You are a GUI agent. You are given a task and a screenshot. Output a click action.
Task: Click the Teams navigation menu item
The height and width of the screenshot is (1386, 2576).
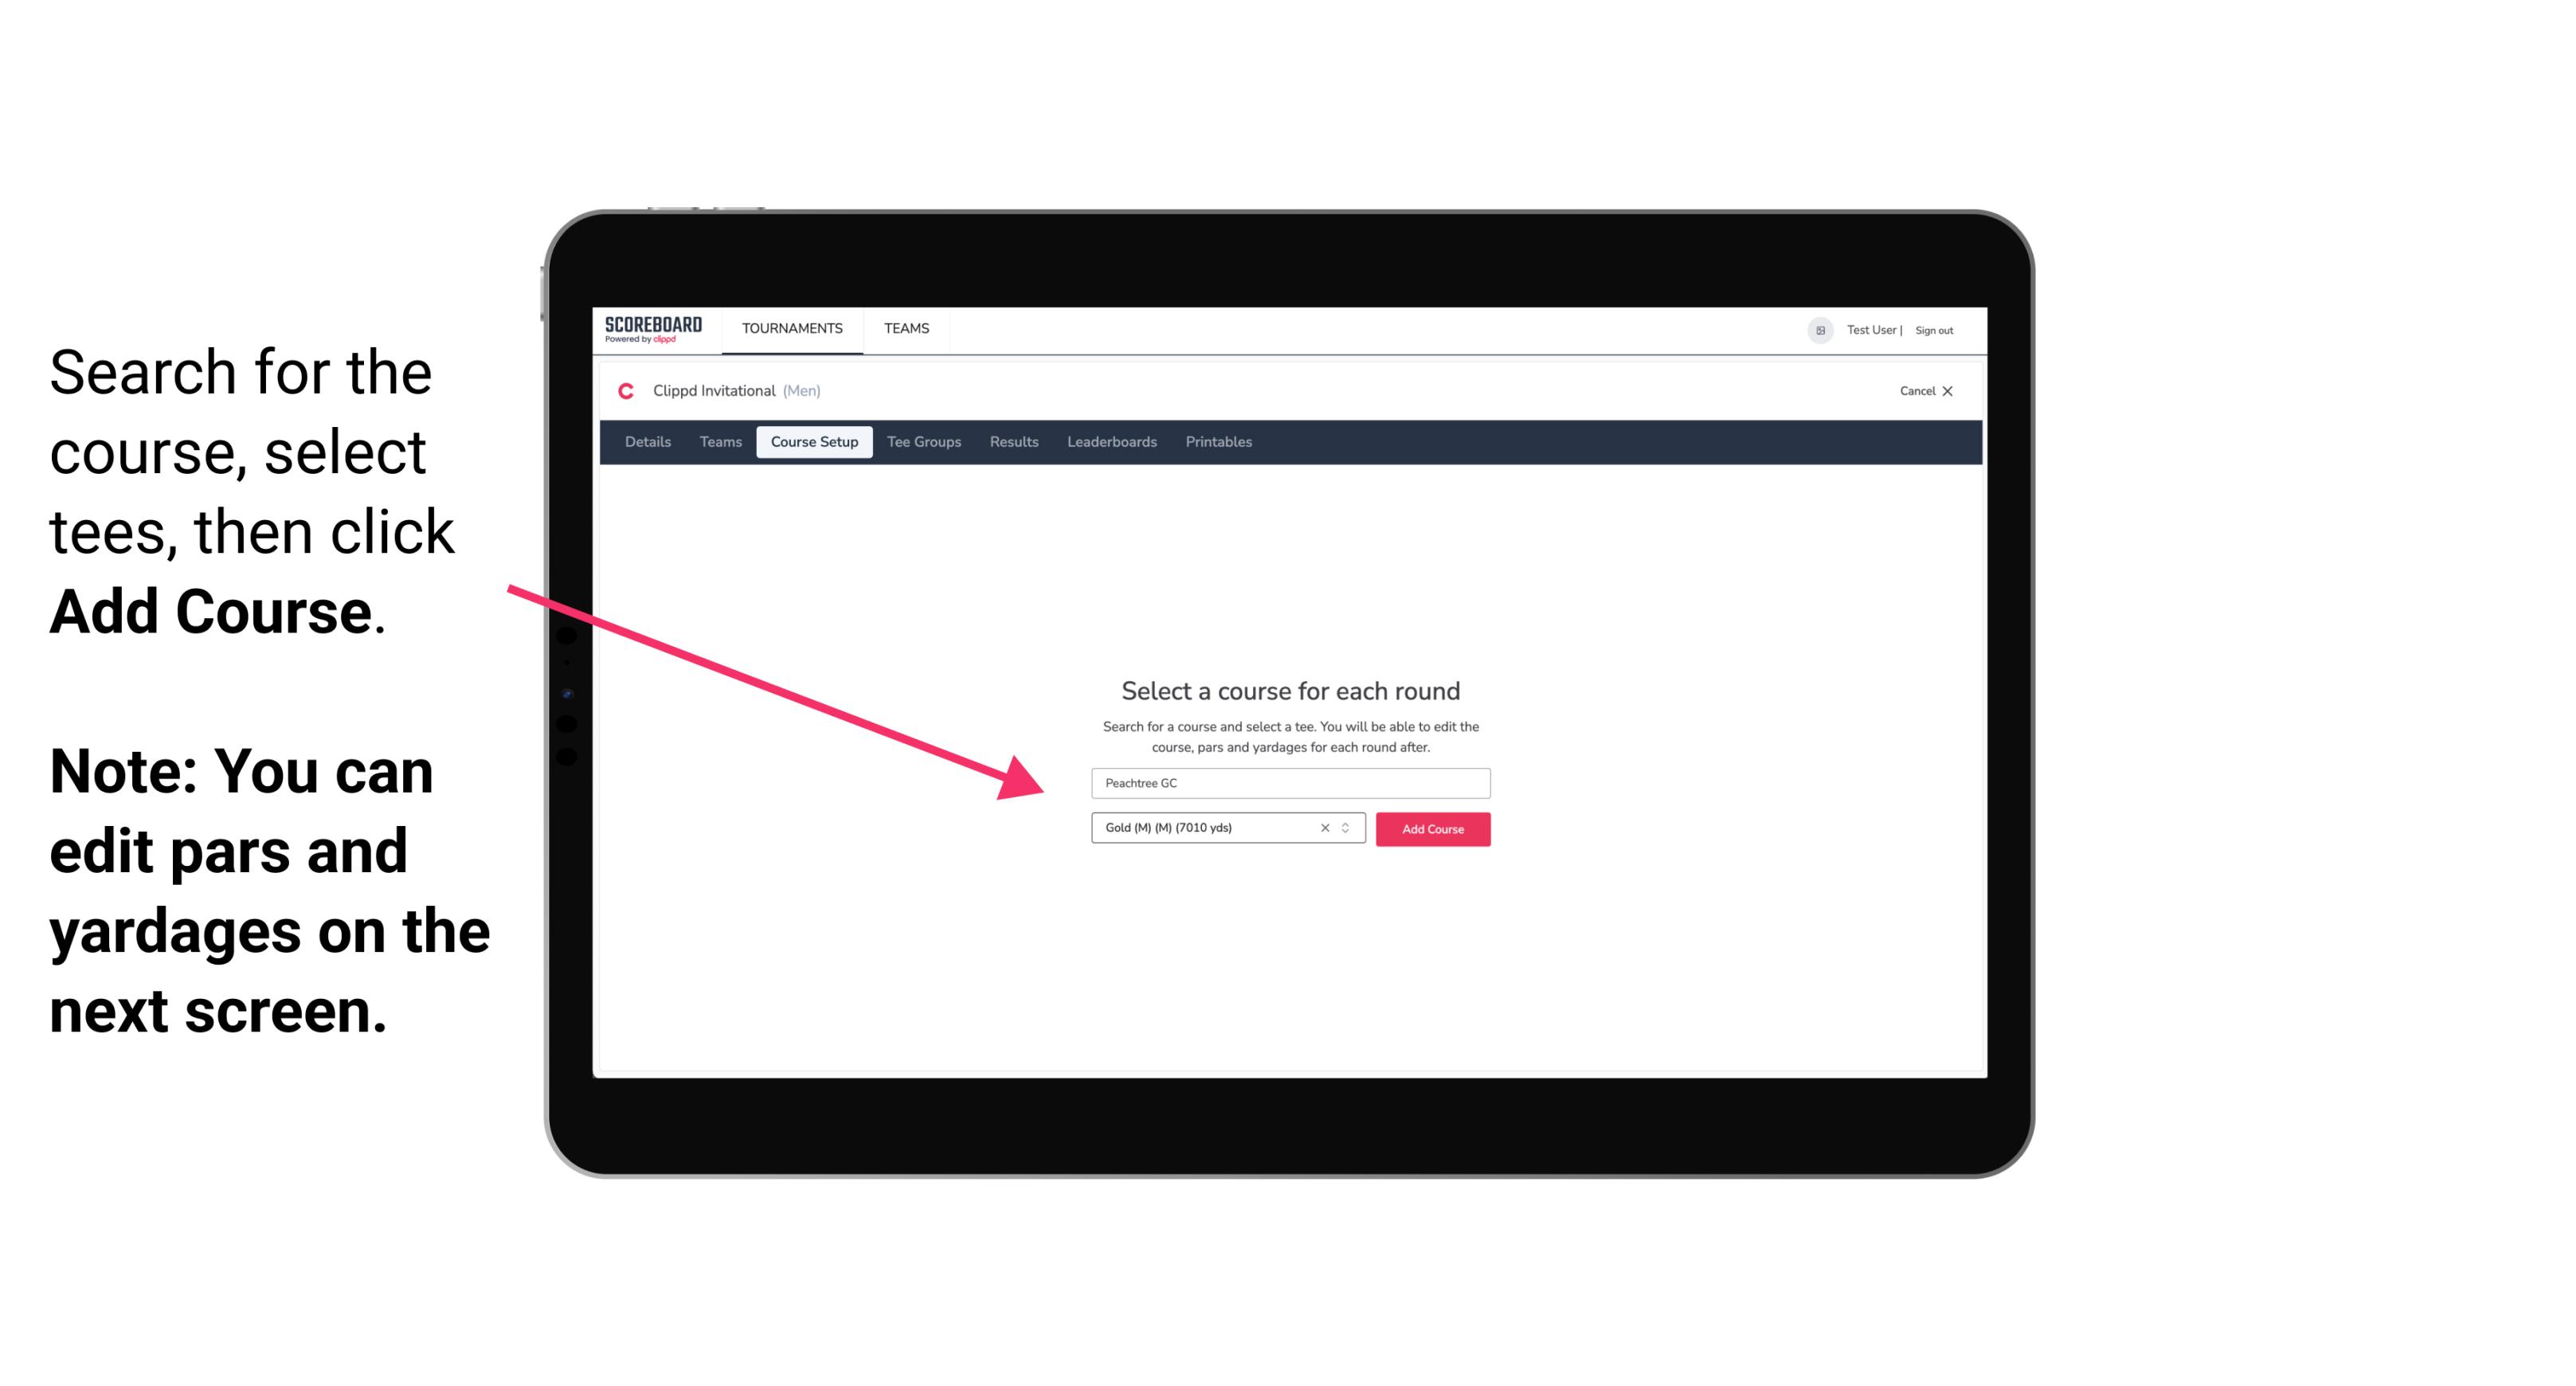point(902,327)
